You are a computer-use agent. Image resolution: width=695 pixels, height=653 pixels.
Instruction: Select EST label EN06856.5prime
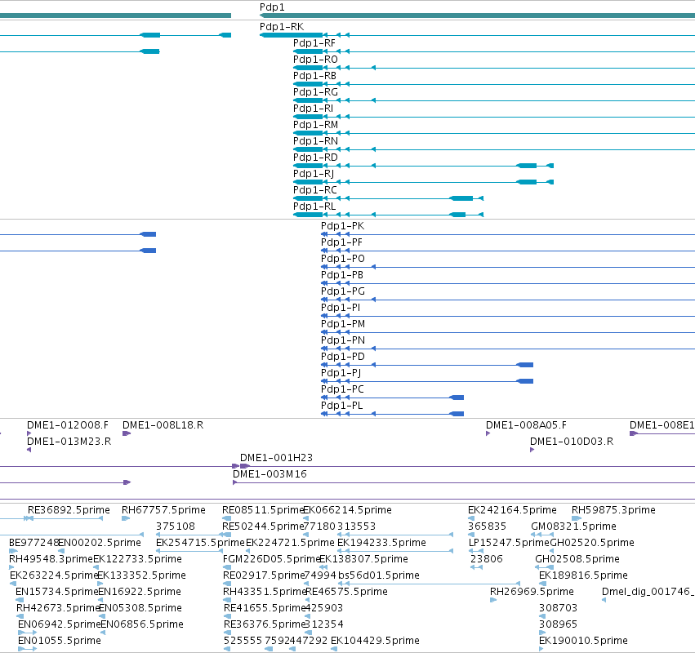[x=142, y=624]
